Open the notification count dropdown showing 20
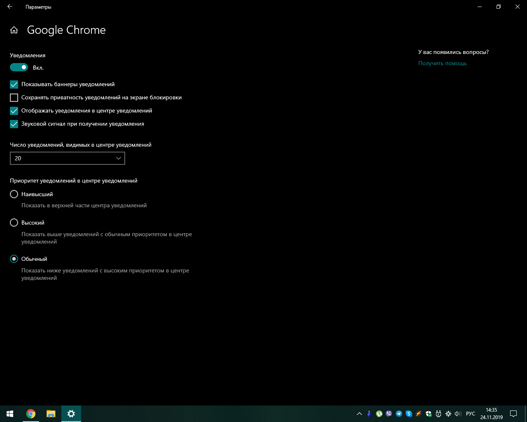The height and width of the screenshot is (422, 527). pos(68,158)
